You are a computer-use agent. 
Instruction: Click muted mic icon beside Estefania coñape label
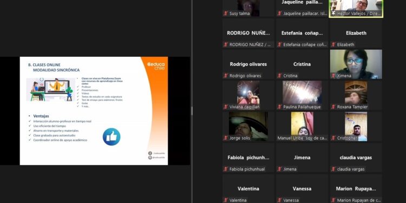(x=279, y=44)
